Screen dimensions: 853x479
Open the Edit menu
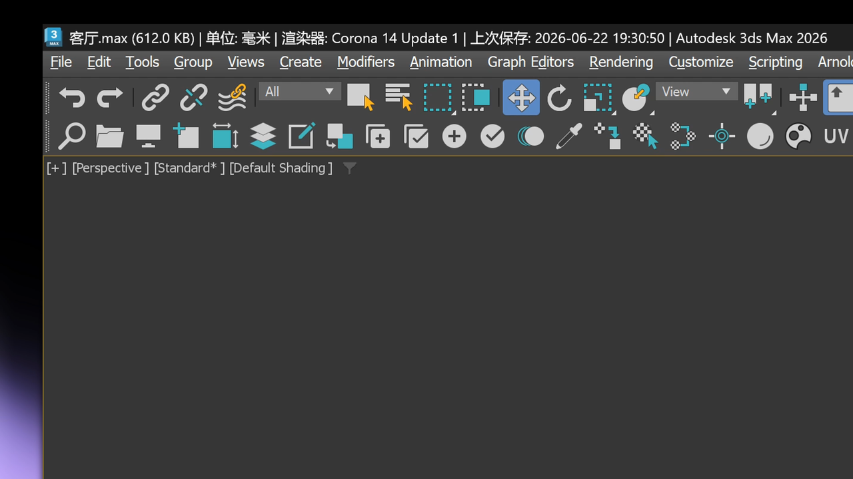pyautogui.click(x=99, y=62)
